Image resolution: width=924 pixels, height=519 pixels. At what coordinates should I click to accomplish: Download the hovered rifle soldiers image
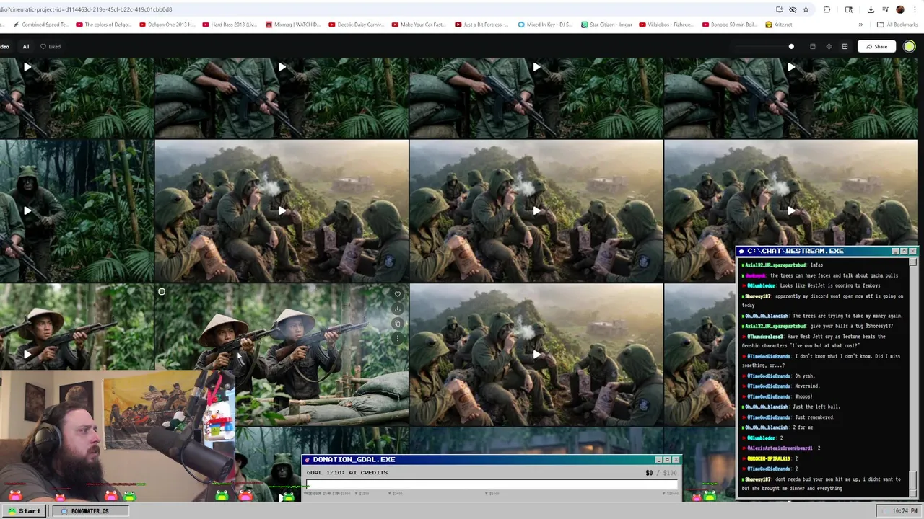(397, 309)
